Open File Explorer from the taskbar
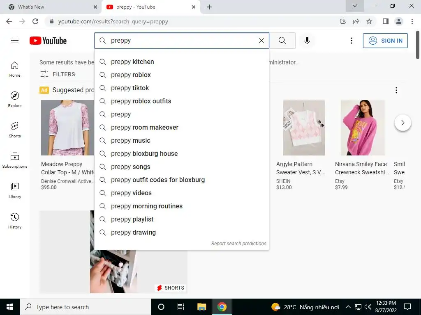The image size is (421, 315). tap(201, 307)
